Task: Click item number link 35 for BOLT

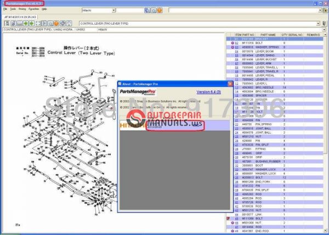Action: [x=236, y=177]
